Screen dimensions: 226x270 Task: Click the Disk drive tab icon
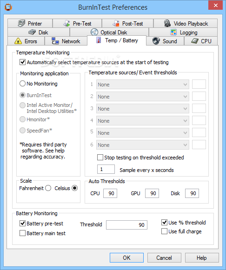(32, 32)
